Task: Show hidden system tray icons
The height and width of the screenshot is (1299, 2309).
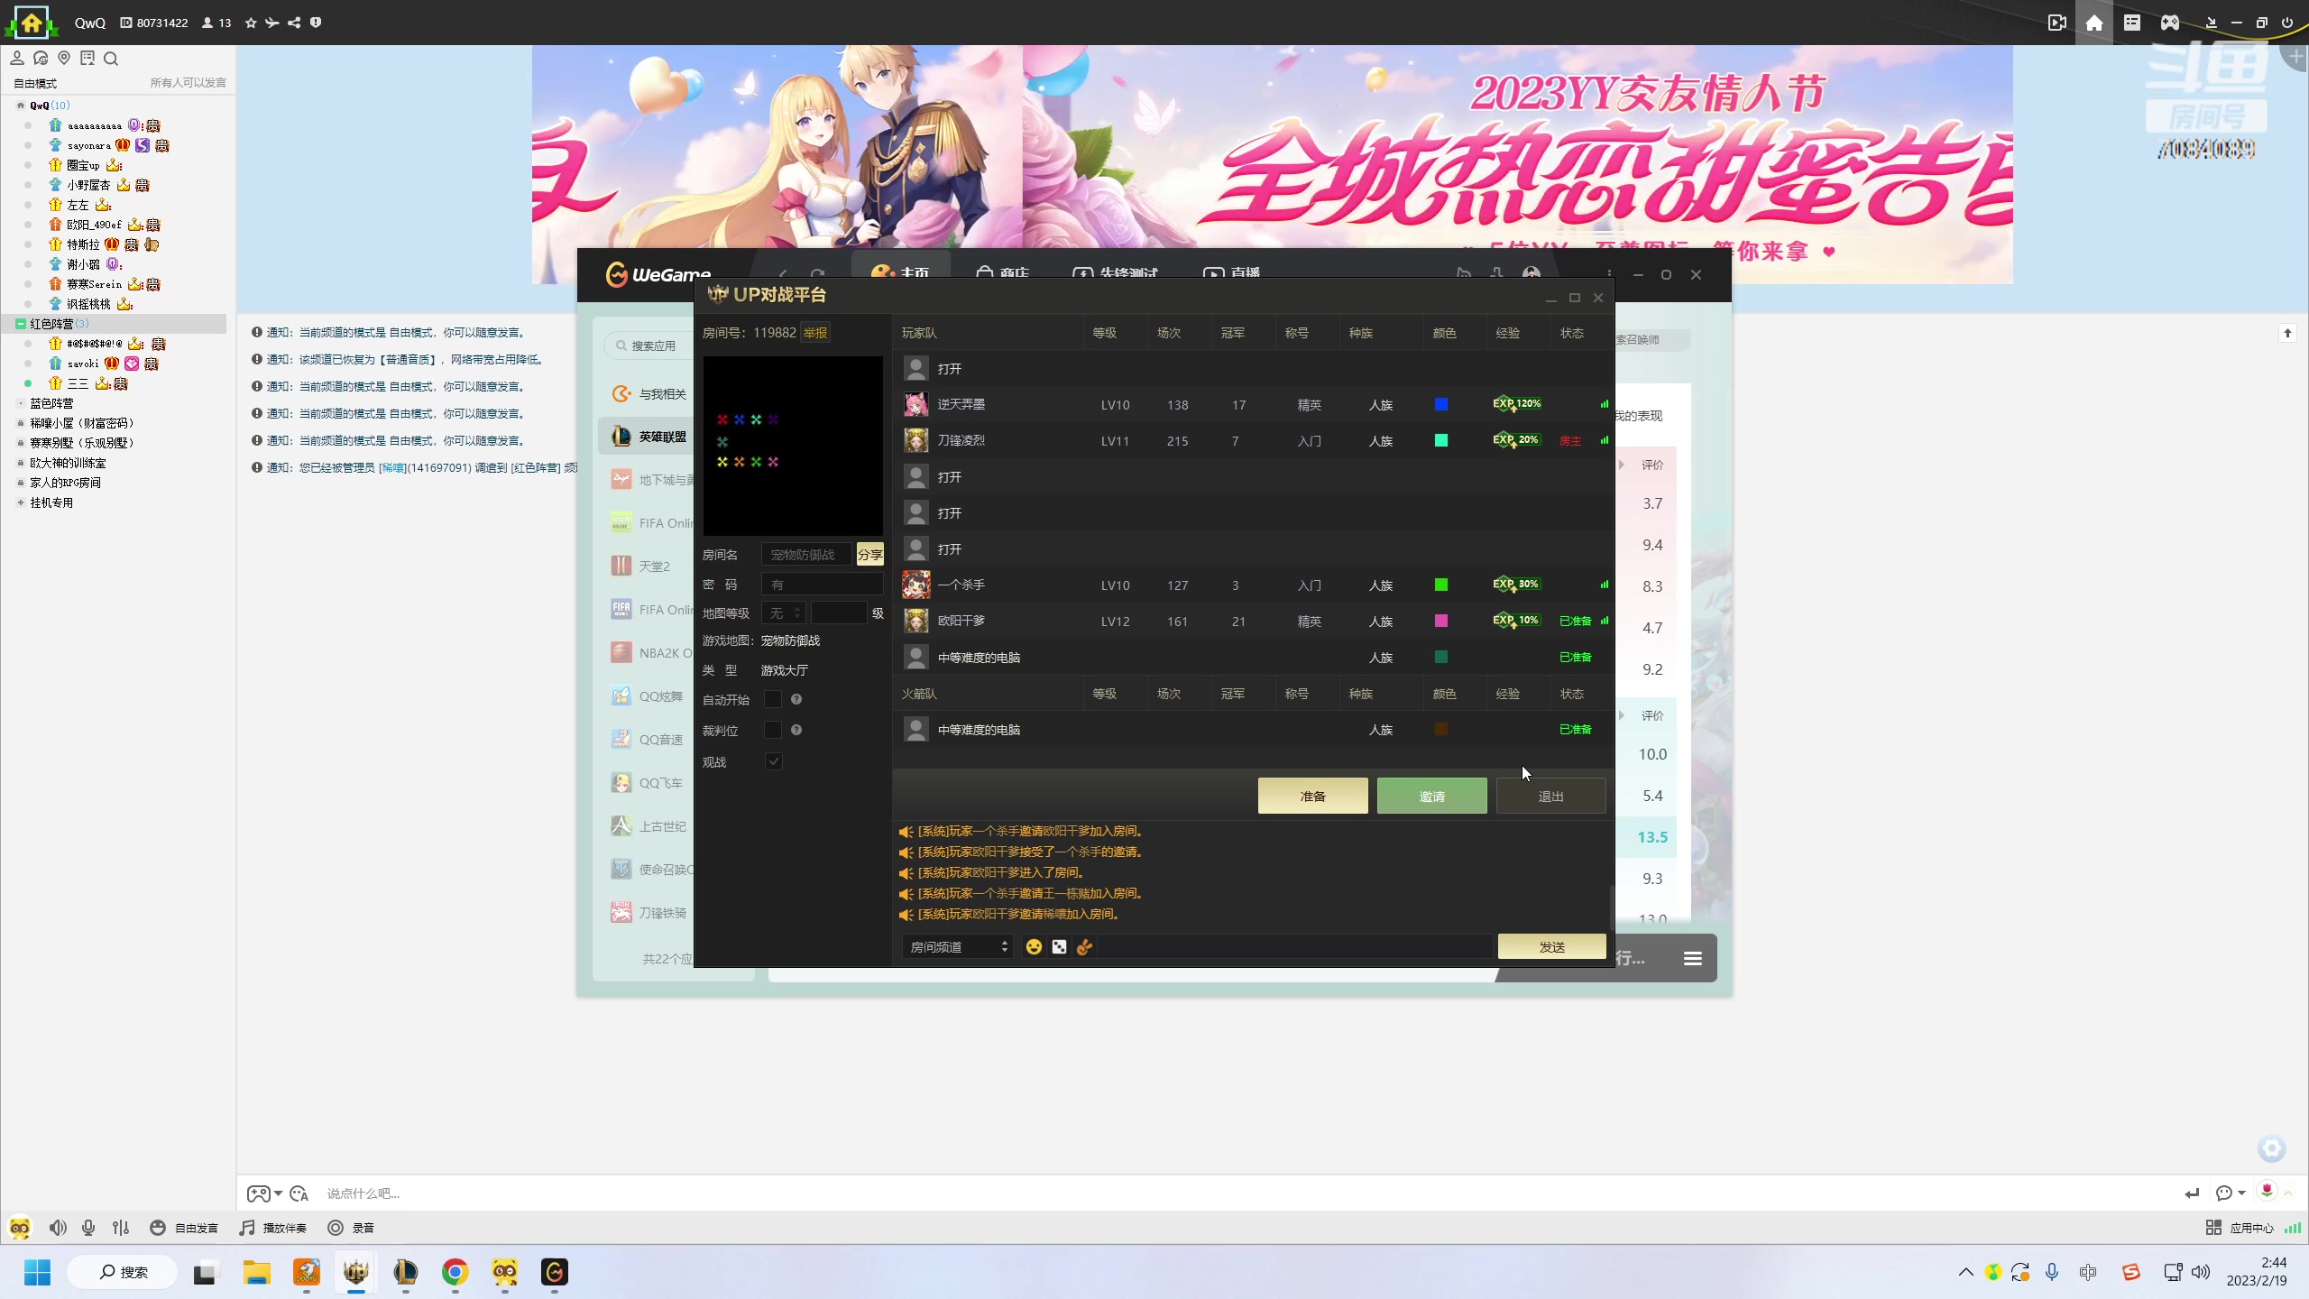Action: point(1965,1272)
